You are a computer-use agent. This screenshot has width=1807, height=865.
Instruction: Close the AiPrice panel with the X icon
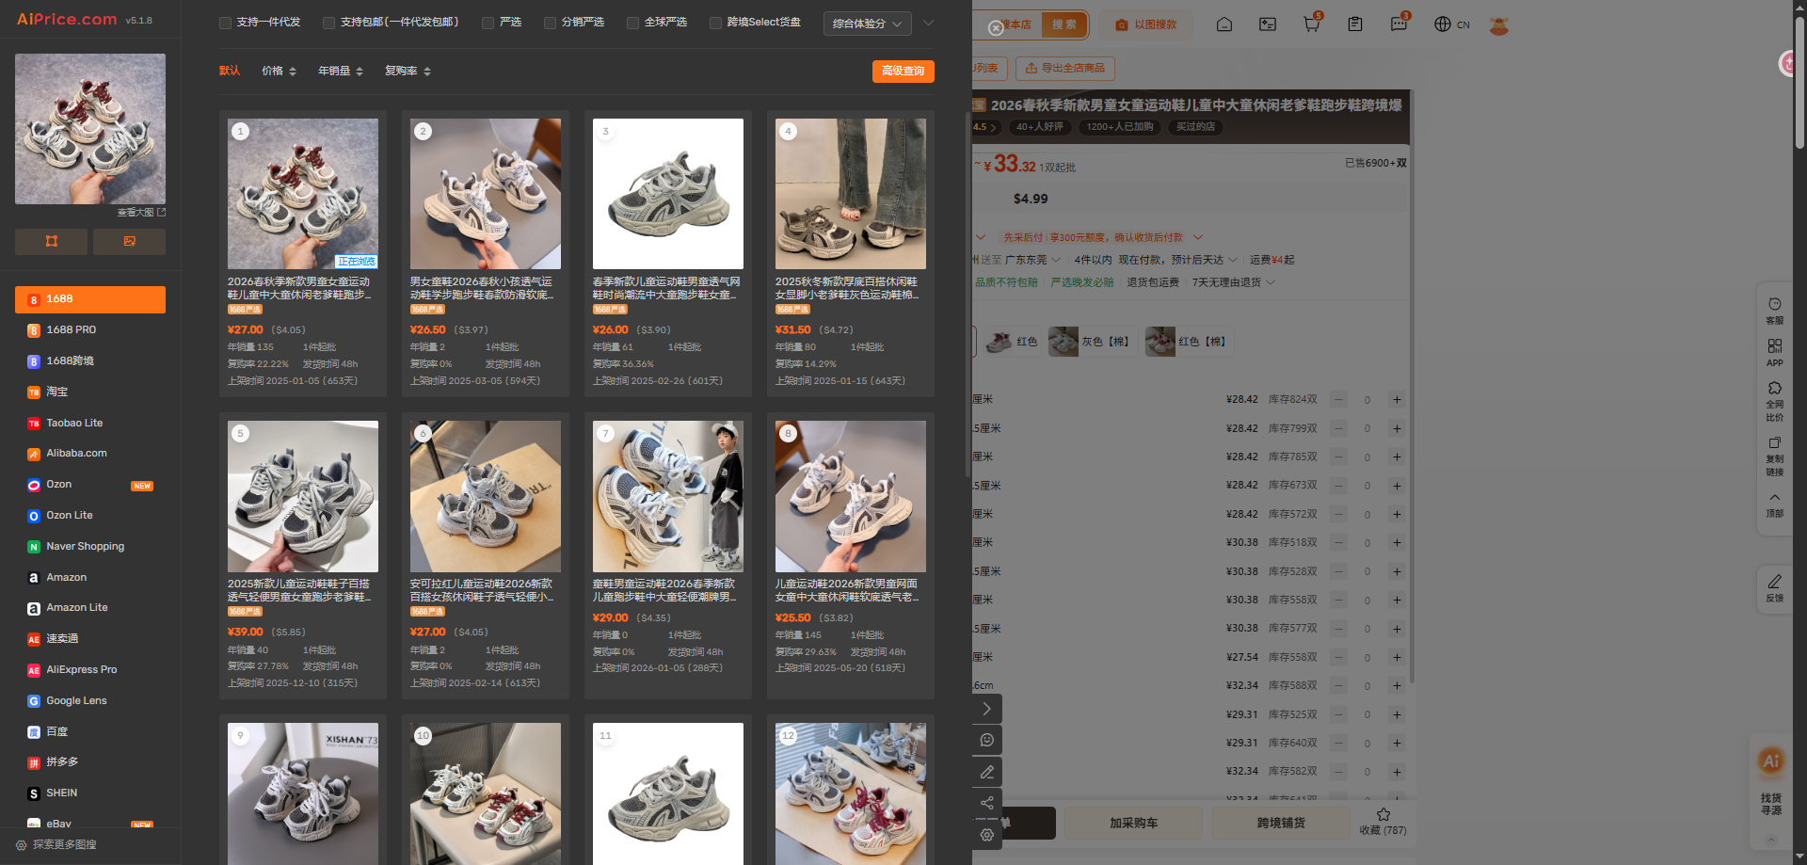tap(996, 28)
